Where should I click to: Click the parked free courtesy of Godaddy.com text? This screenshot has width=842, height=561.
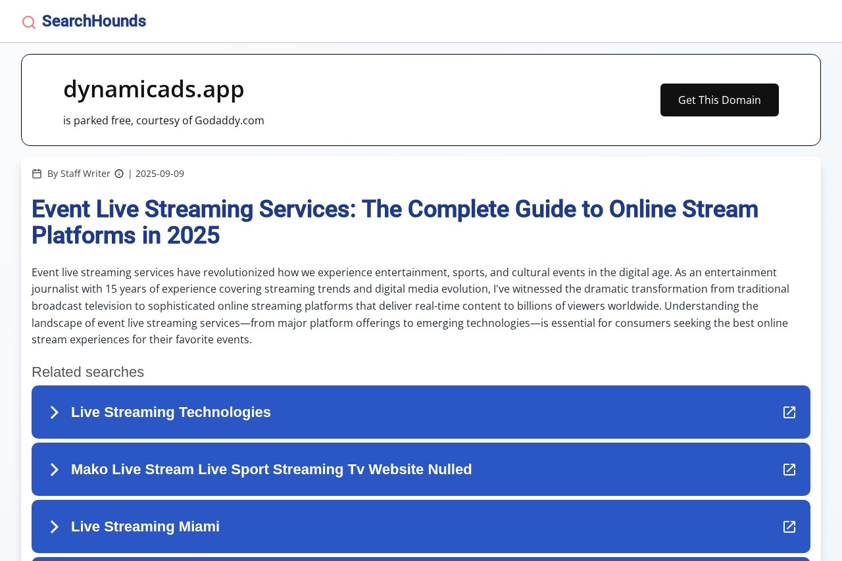(x=164, y=120)
